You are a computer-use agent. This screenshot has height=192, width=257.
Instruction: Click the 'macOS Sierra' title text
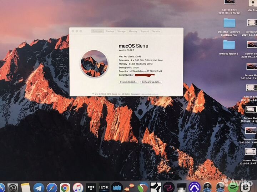pos(133,46)
